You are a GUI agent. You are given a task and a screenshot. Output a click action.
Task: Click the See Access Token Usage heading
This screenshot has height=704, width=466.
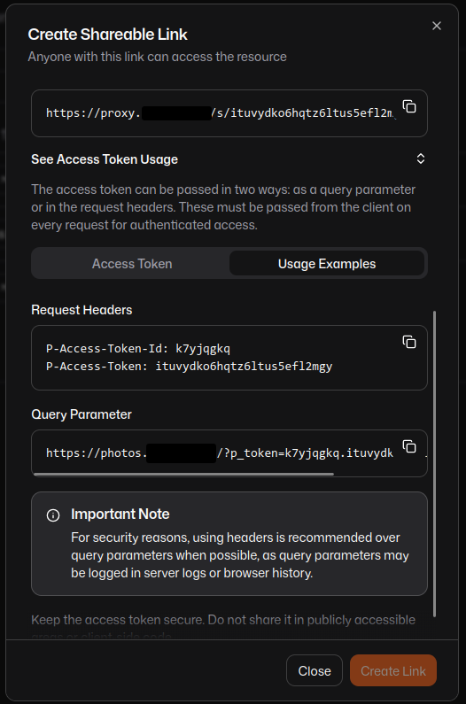click(x=105, y=159)
